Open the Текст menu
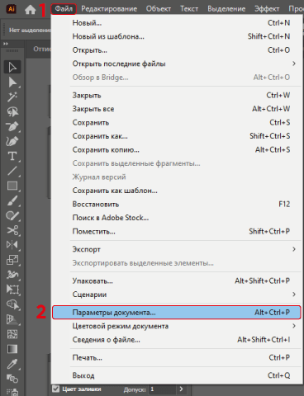Image resolution: width=304 pixels, height=396 pixels. pos(189,9)
